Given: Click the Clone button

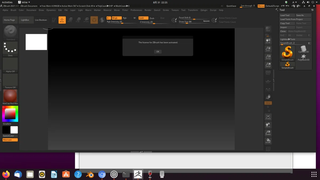Looking at the screenshot, I should (283, 31).
